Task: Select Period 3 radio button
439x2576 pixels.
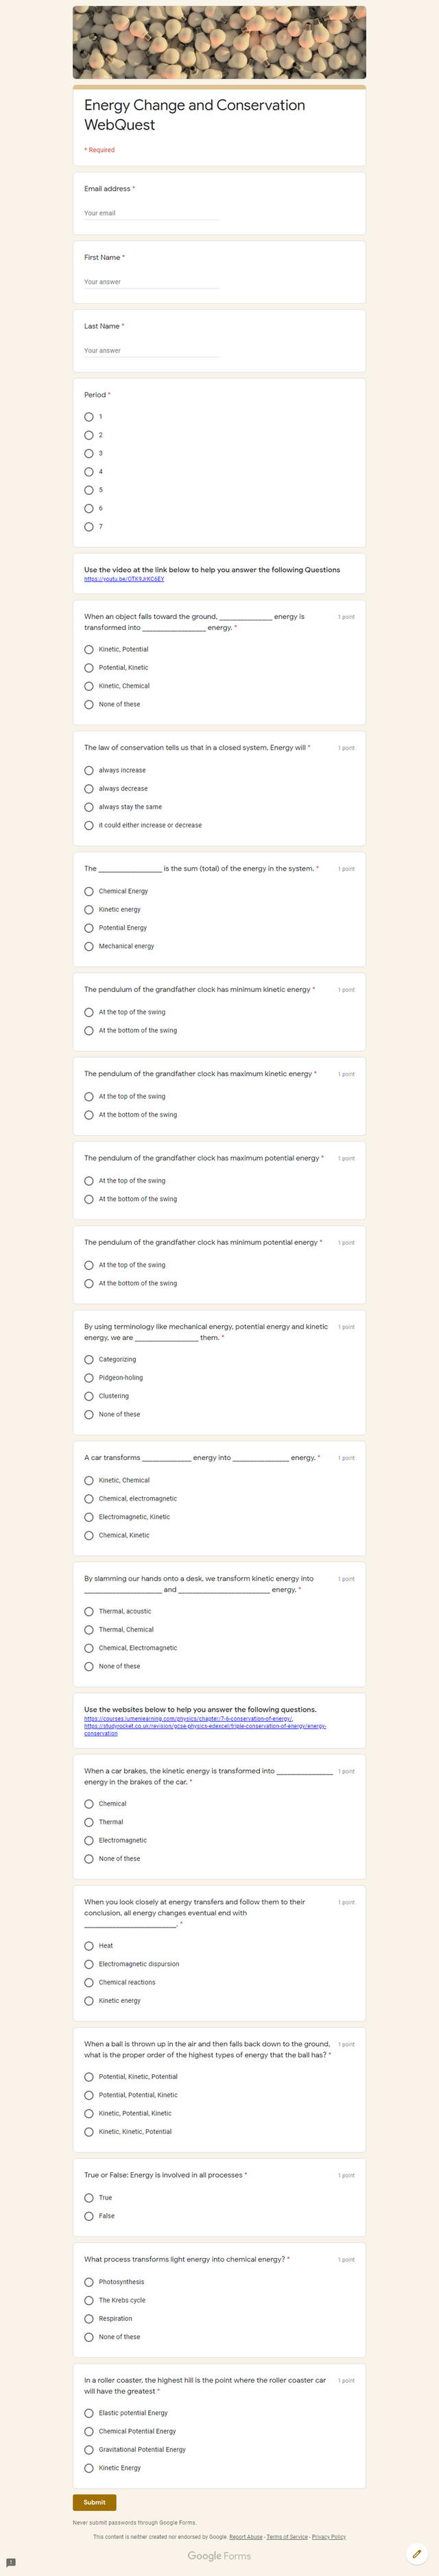Action: click(x=89, y=453)
